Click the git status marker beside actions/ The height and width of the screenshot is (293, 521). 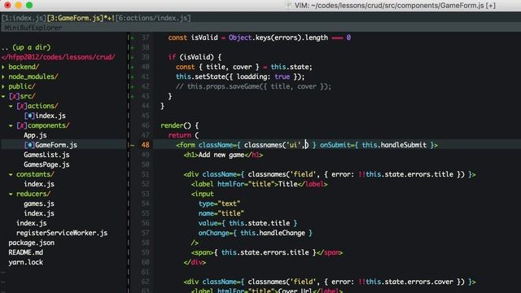pos(22,106)
